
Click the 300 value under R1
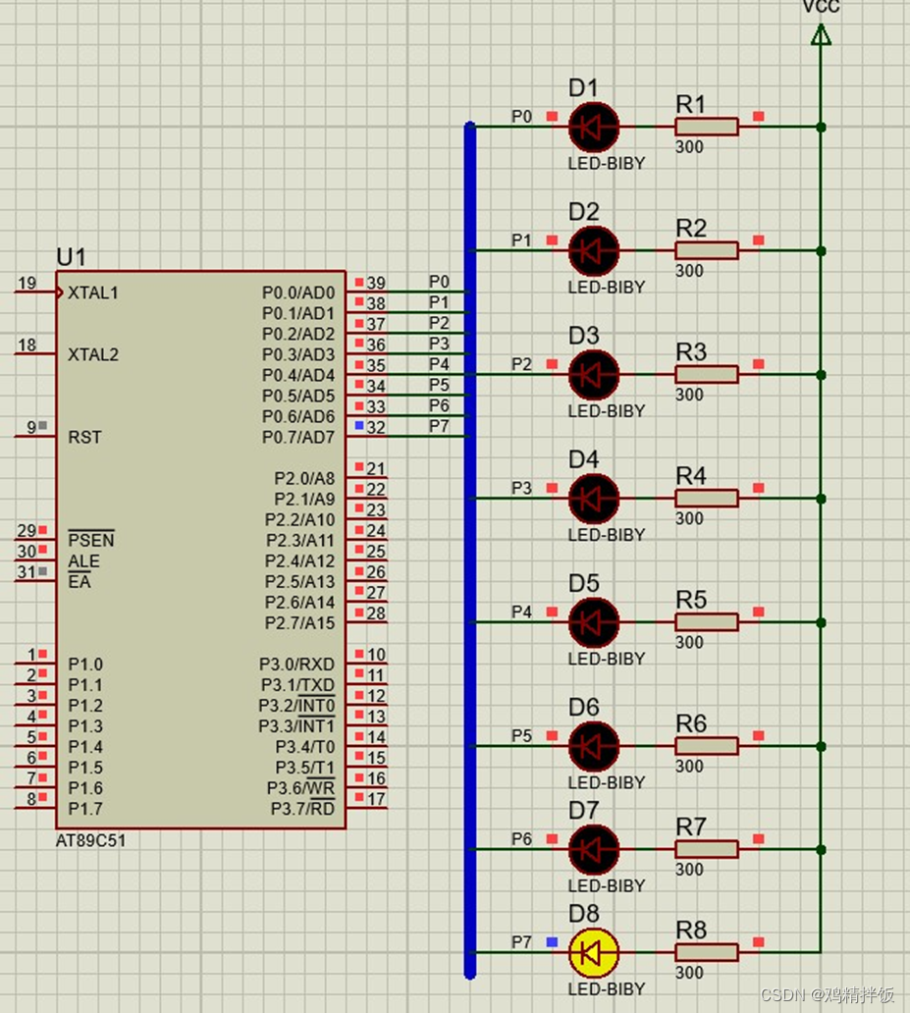[689, 146]
